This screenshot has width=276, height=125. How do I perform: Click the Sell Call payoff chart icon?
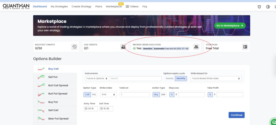click(41, 110)
